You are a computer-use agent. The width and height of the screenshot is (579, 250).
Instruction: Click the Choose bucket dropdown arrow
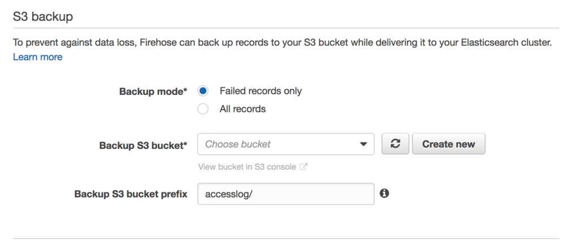364,144
